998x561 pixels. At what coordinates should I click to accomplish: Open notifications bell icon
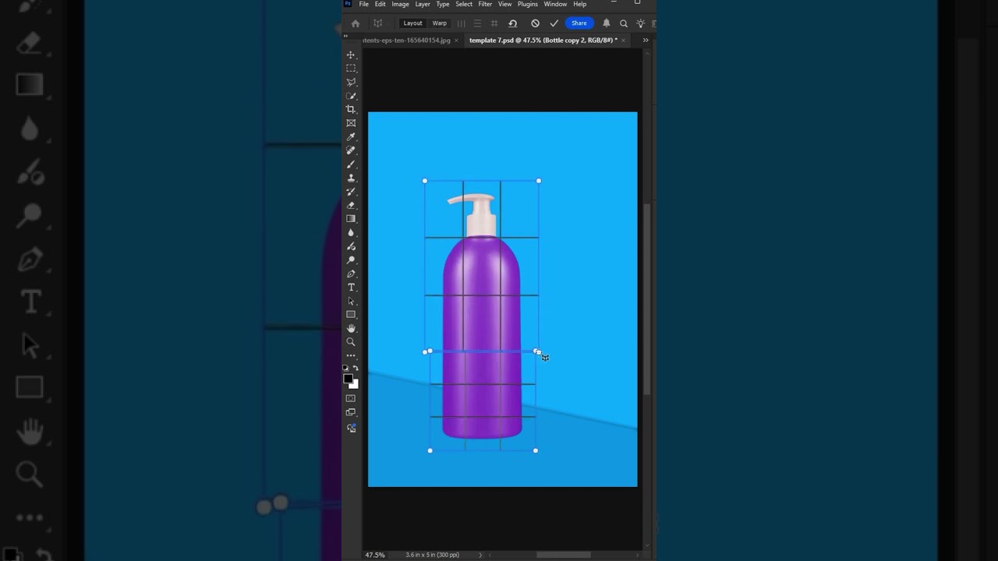tap(606, 23)
